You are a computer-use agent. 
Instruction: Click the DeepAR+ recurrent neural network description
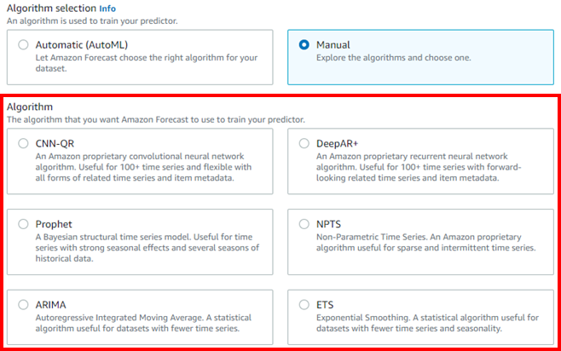tap(419, 169)
